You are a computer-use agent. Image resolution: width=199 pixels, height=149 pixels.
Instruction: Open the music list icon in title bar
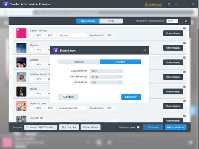pyautogui.click(x=169, y=4)
